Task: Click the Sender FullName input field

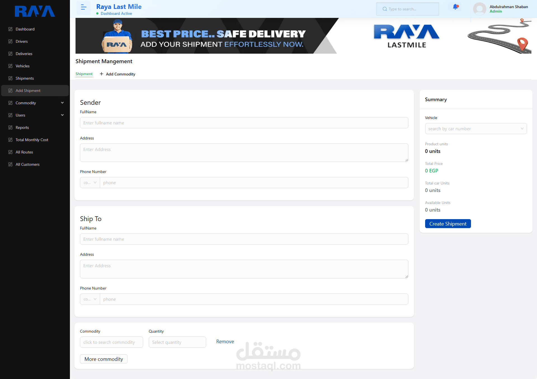Action: (x=244, y=123)
